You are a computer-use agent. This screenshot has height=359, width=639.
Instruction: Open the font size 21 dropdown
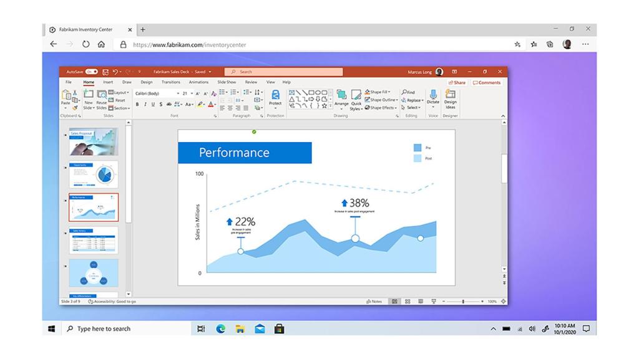(192, 93)
